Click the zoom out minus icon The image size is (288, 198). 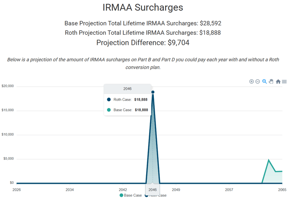point(257,82)
